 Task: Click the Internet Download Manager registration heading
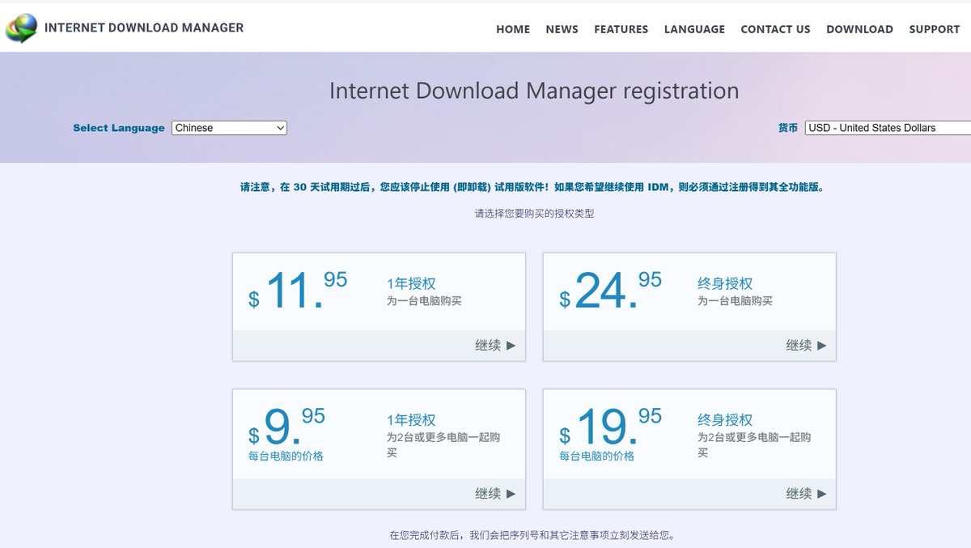pyautogui.click(x=534, y=91)
